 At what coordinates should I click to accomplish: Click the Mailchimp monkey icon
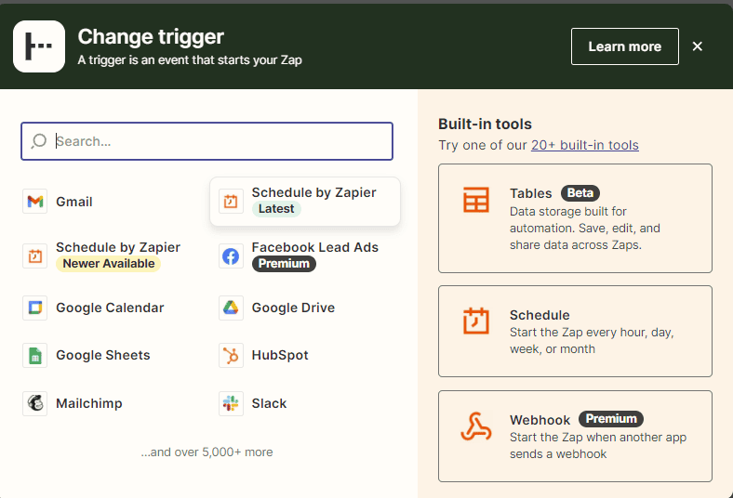[x=35, y=403]
